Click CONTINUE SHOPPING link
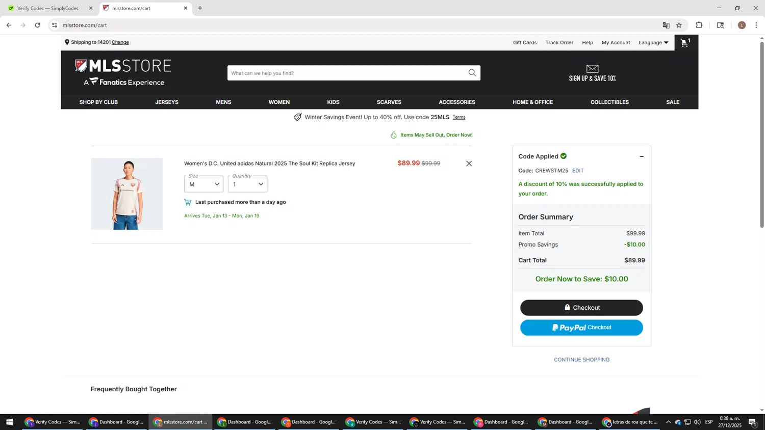Image resolution: width=765 pixels, height=430 pixels. pos(581,360)
